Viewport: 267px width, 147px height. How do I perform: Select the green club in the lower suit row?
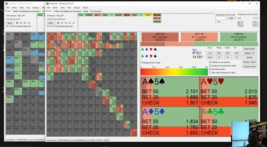coord(142,56)
